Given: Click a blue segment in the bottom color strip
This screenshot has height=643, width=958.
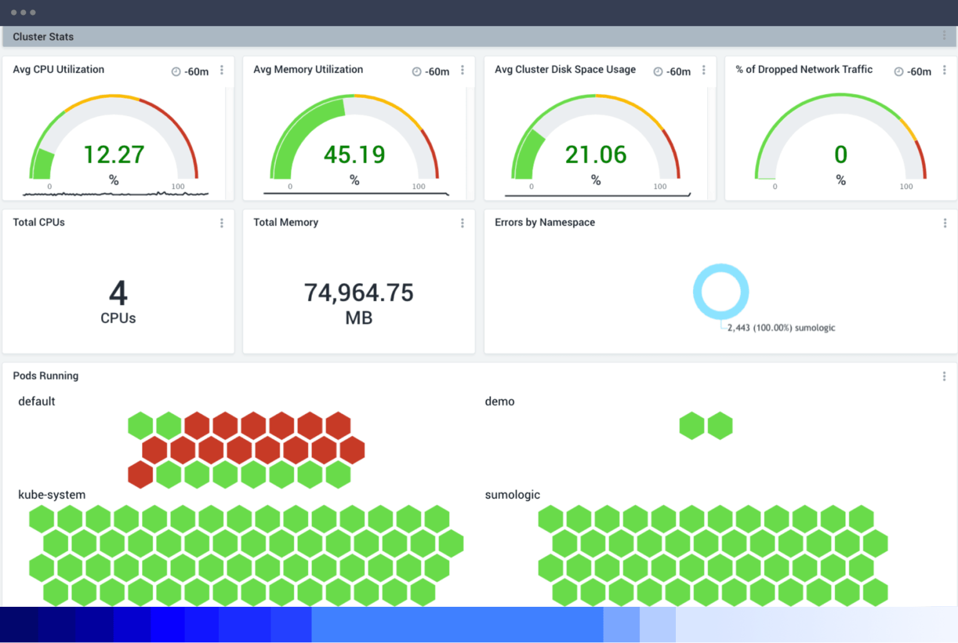Looking at the screenshot, I should click(249, 625).
